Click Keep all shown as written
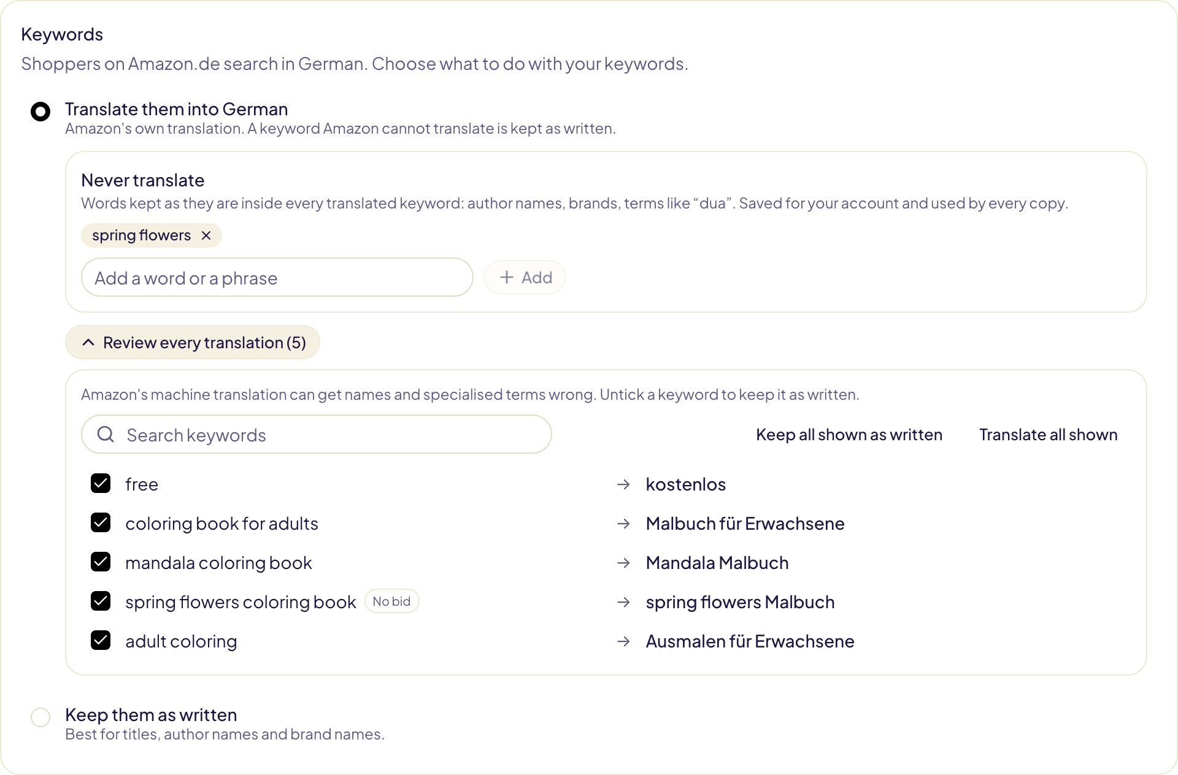 [x=849, y=435]
